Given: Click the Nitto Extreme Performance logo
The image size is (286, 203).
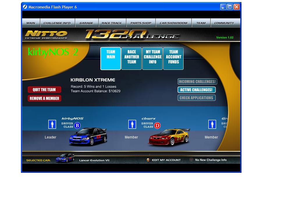Looking at the screenshot, I should pyautogui.click(x=46, y=35).
